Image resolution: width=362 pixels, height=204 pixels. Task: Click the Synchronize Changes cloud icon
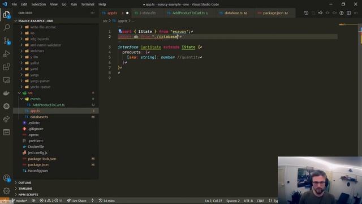[33, 201]
